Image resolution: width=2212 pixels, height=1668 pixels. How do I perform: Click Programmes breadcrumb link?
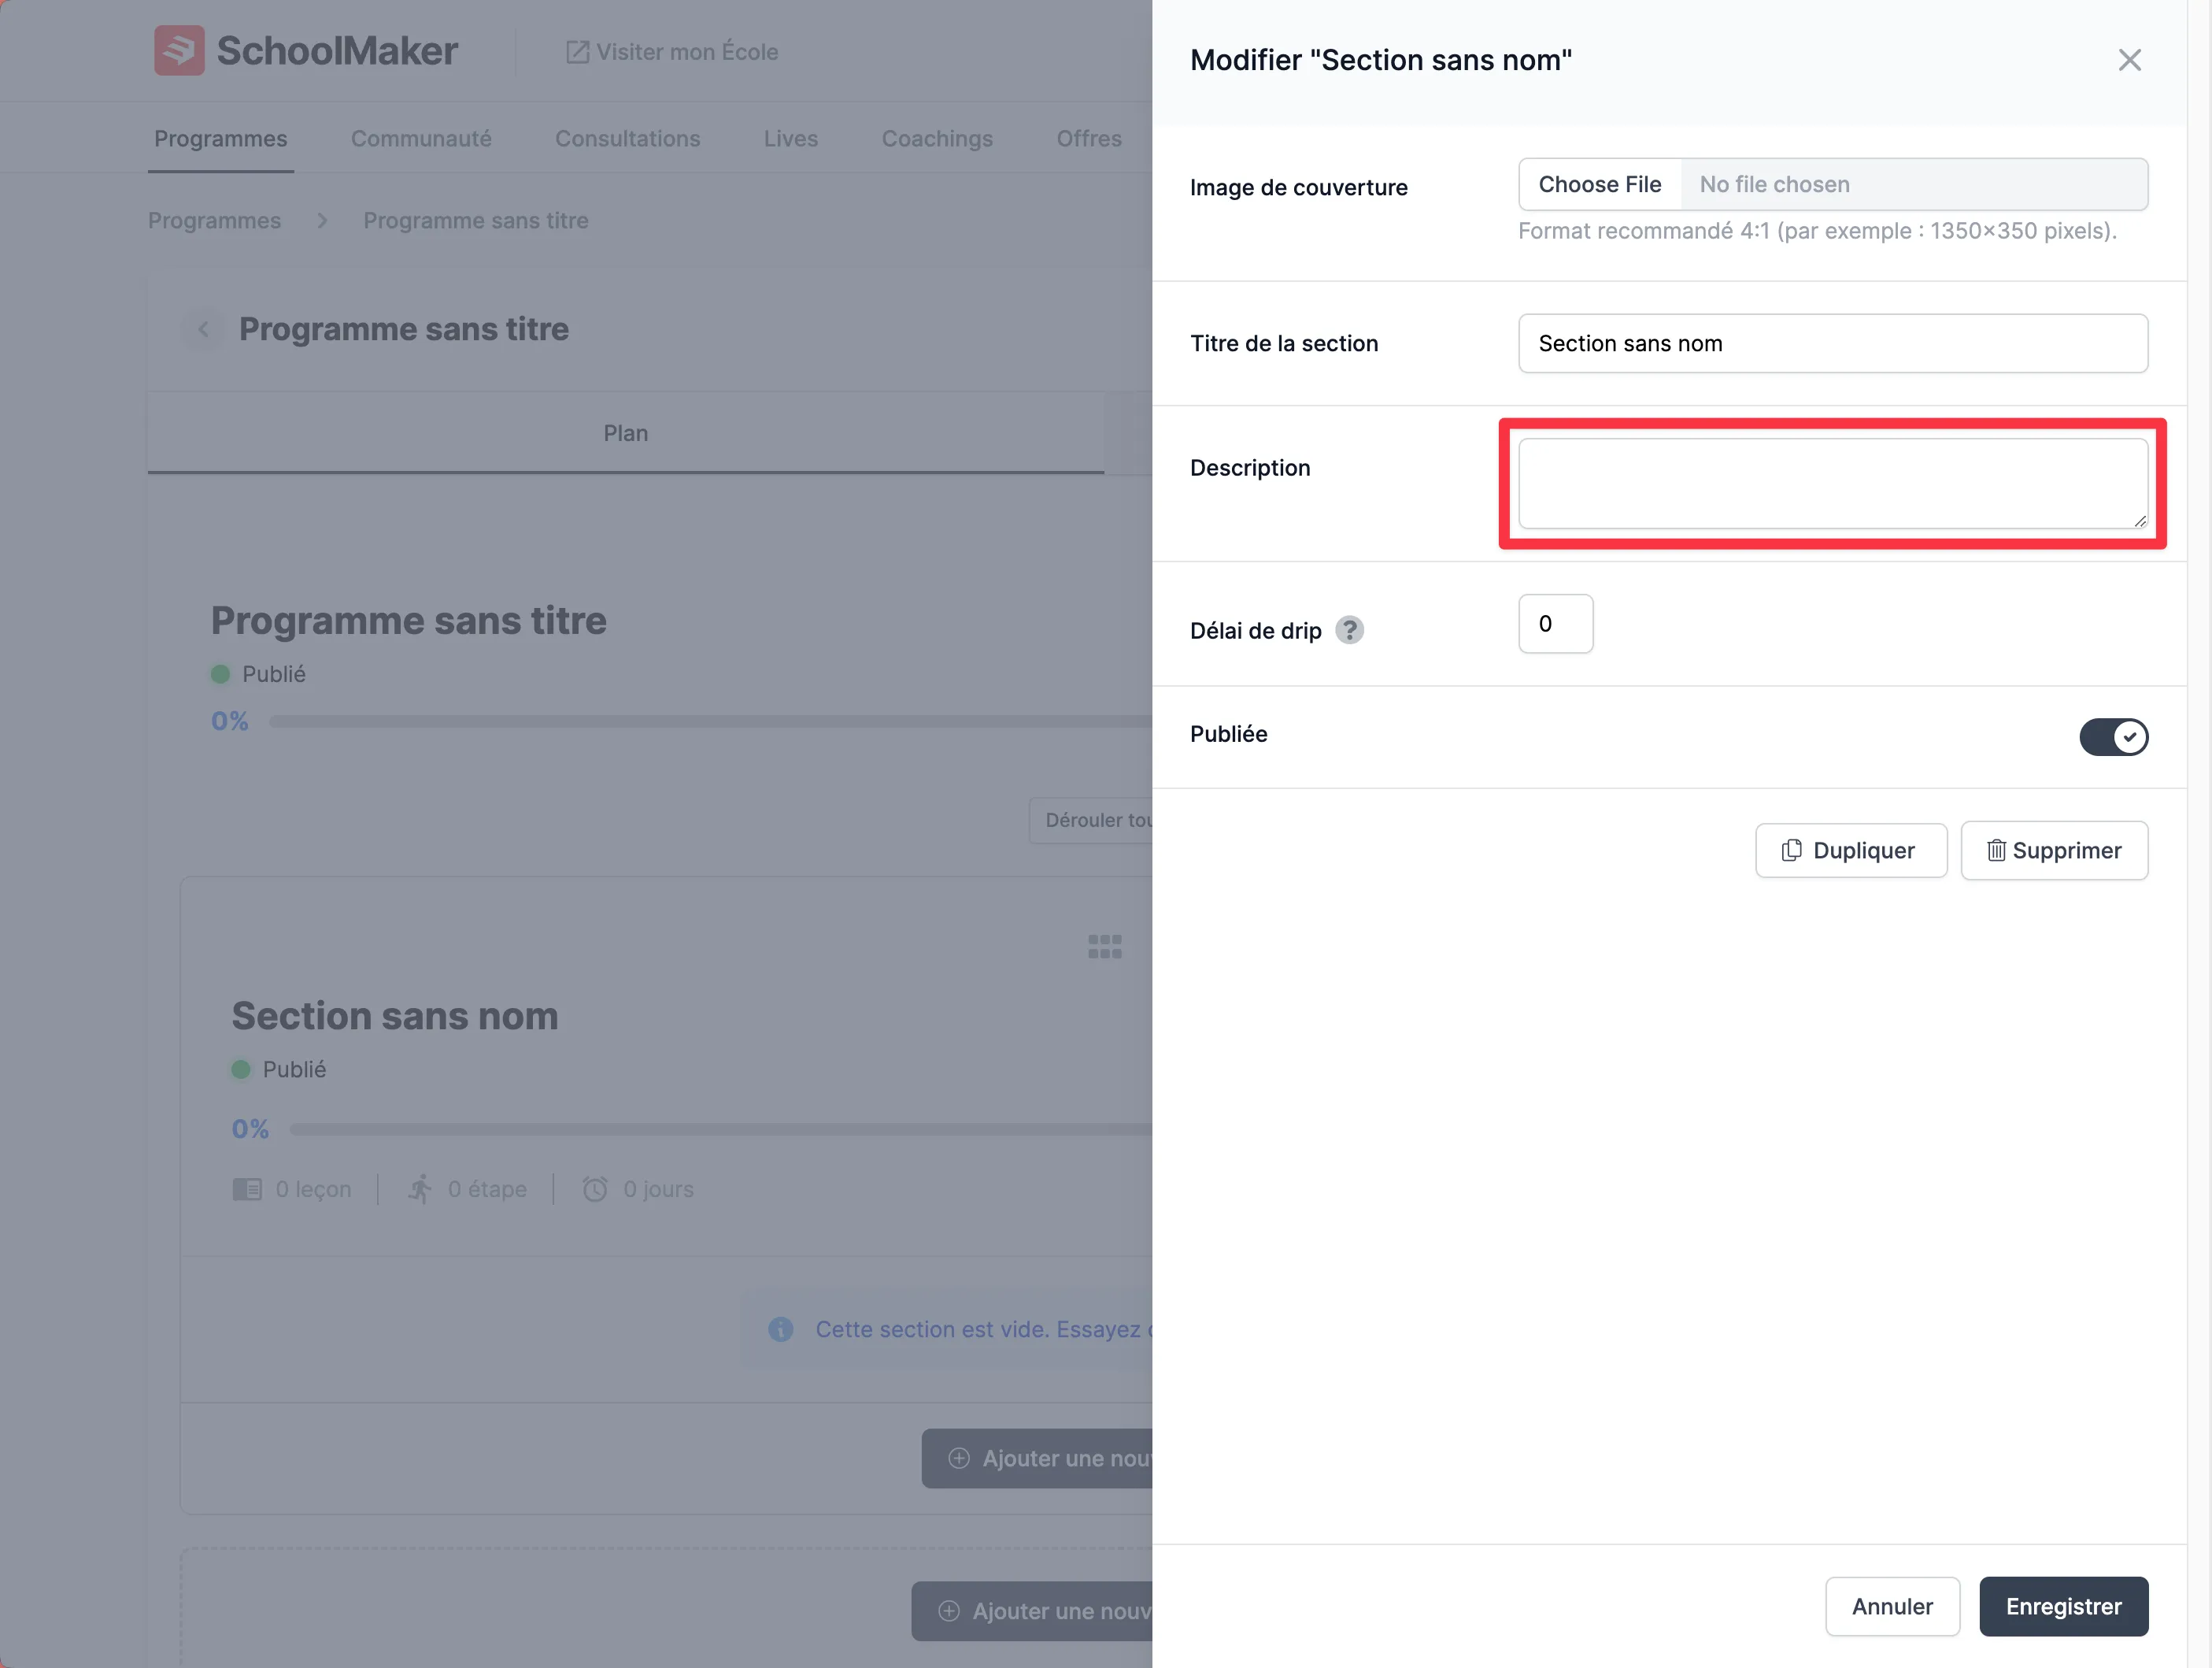(214, 221)
